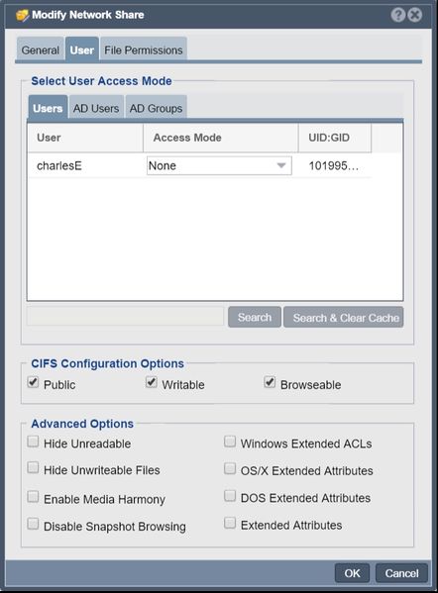Click the Cancel button

401,573
